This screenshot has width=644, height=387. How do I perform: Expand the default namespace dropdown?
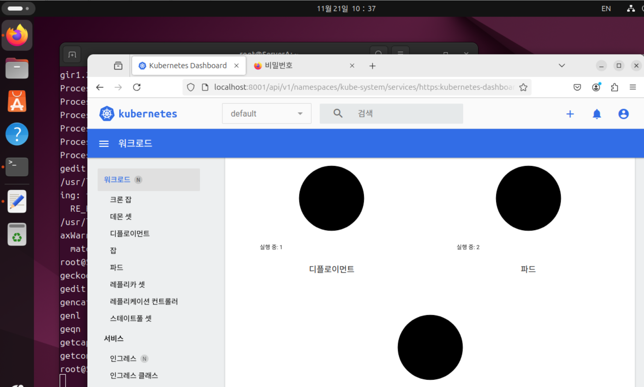[x=267, y=114]
